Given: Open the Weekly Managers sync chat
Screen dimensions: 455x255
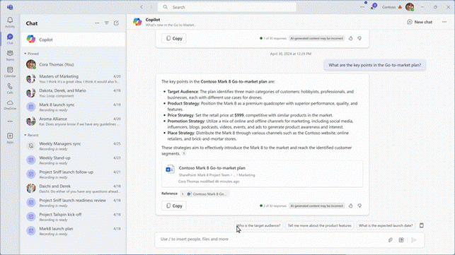Looking at the screenshot, I should [x=73, y=146].
